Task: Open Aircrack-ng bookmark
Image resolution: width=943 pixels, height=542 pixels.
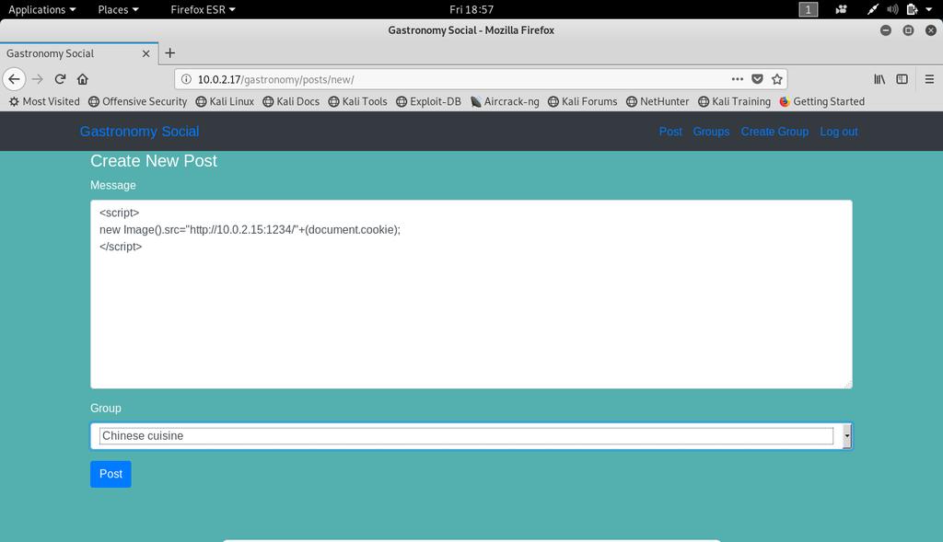Action: pyautogui.click(x=505, y=101)
